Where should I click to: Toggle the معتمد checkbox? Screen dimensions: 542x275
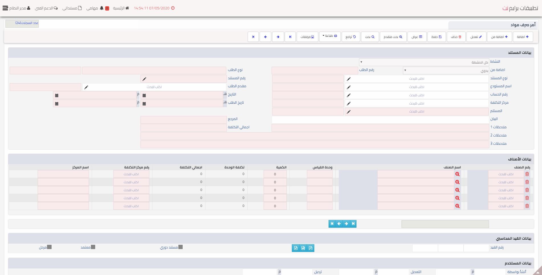[93, 247]
